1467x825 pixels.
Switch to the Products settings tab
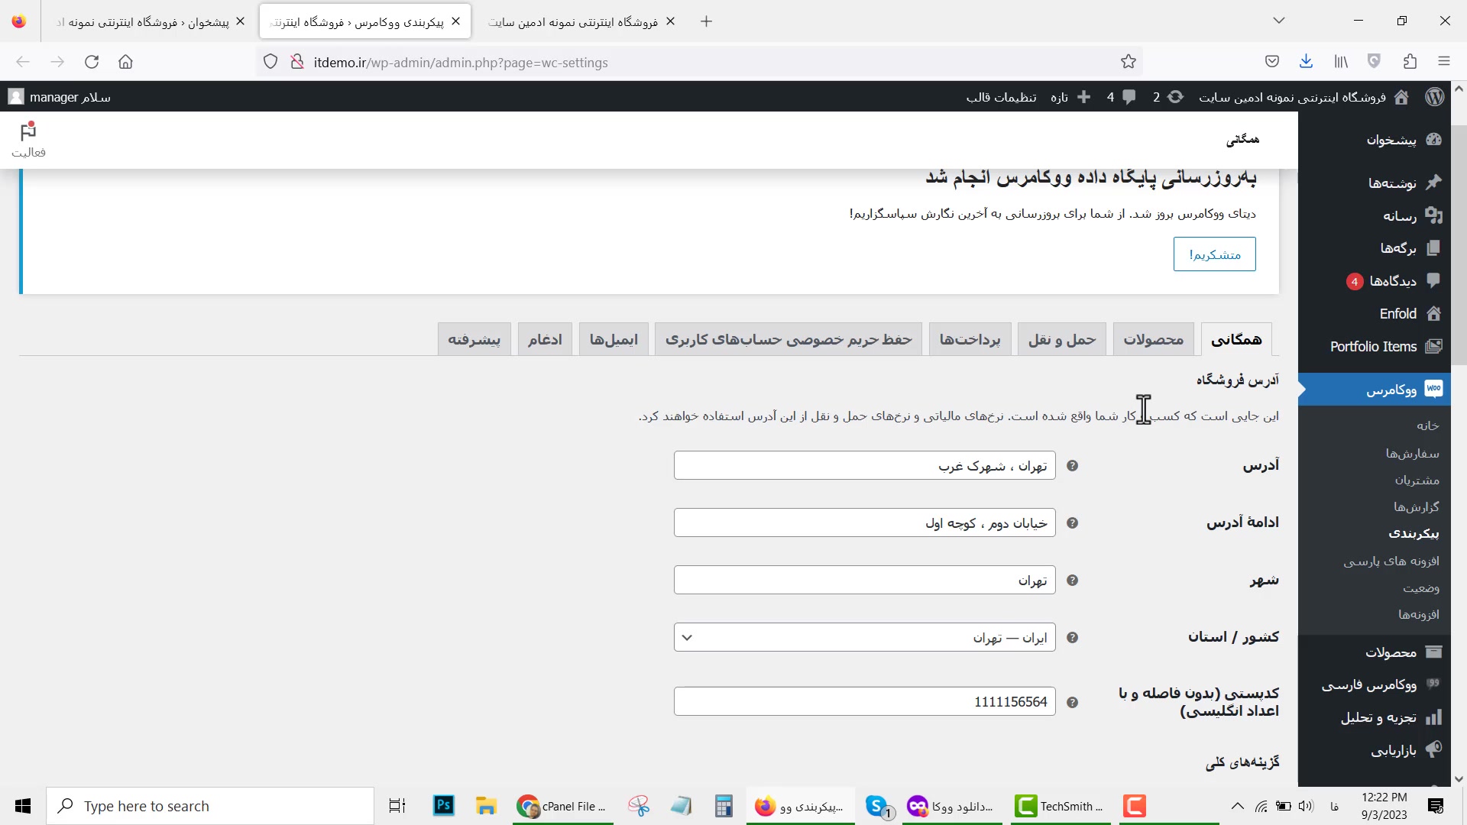[1153, 339]
